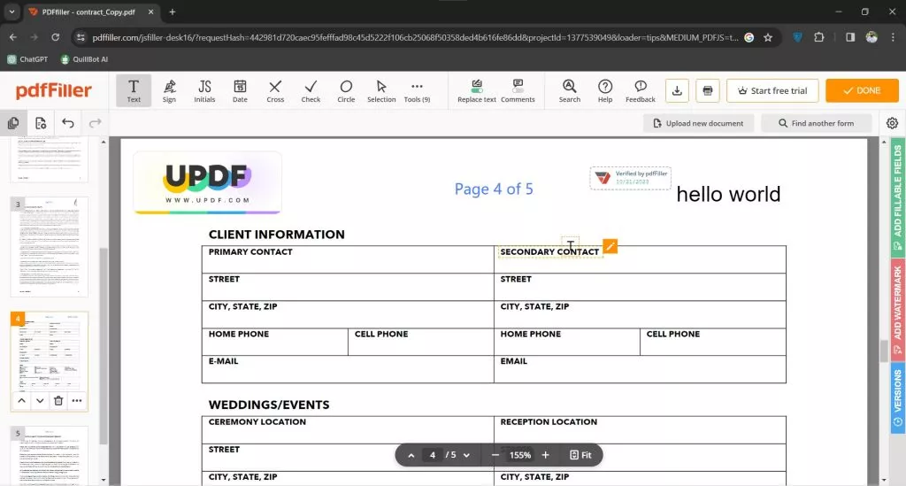The width and height of the screenshot is (906, 486).
Task: Click the CEREMONY LOCATION label
Action: pyautogui.click(x=257, y=422)
